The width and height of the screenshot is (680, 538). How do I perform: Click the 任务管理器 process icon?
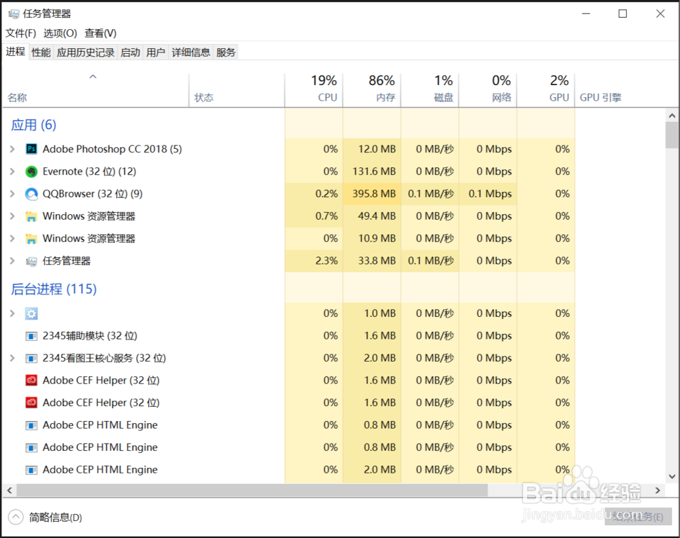click(x=31, y=261)
